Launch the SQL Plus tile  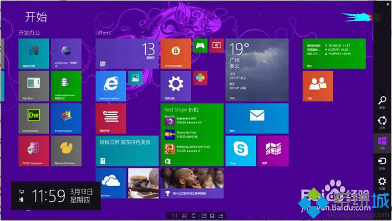pyautogui.click(x=34, y=86)
